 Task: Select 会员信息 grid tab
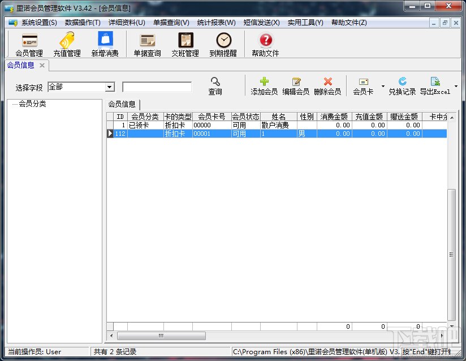coord(122,104)
